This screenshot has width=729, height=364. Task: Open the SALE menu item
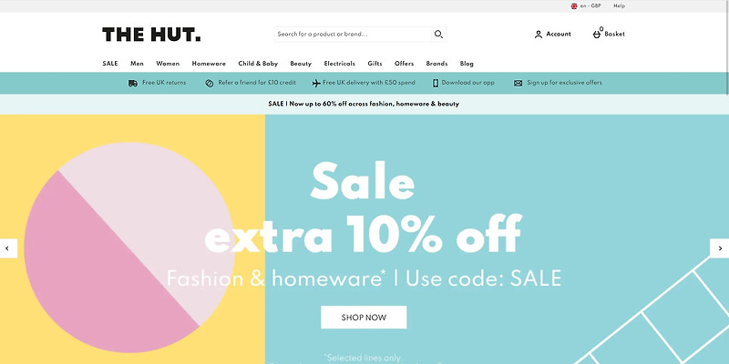click(x=110, y=64)
